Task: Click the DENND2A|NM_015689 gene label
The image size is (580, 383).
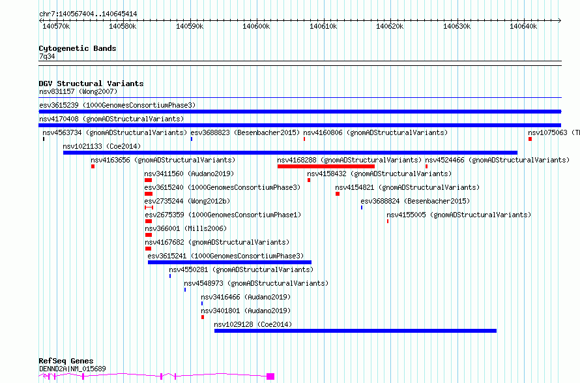Action: [x=72, y=369]
